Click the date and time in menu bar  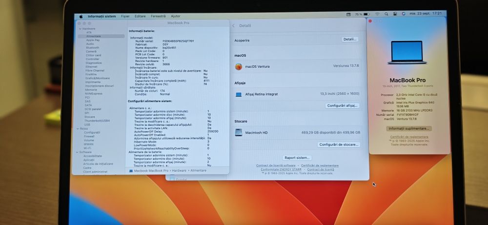tap(426, 14)
